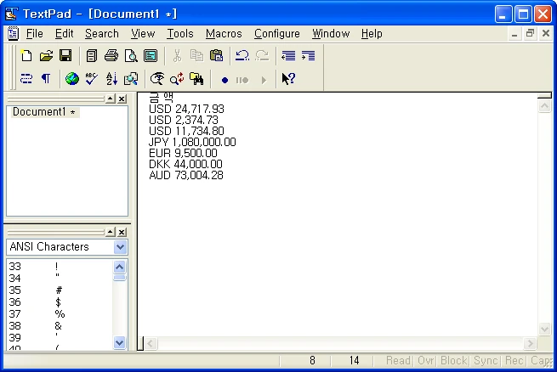
Task: Expand the document selector pane arrow
Action: (x=111, y=99)
